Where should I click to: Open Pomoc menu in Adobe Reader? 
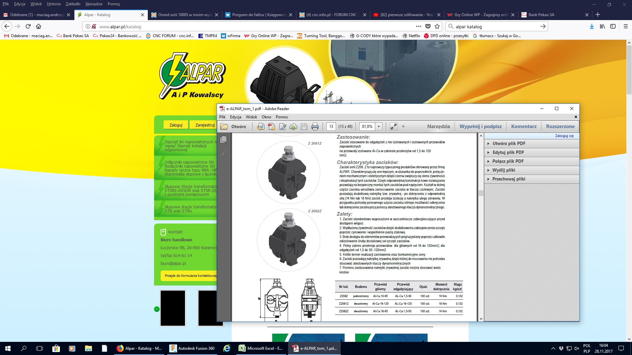point(282,117)
